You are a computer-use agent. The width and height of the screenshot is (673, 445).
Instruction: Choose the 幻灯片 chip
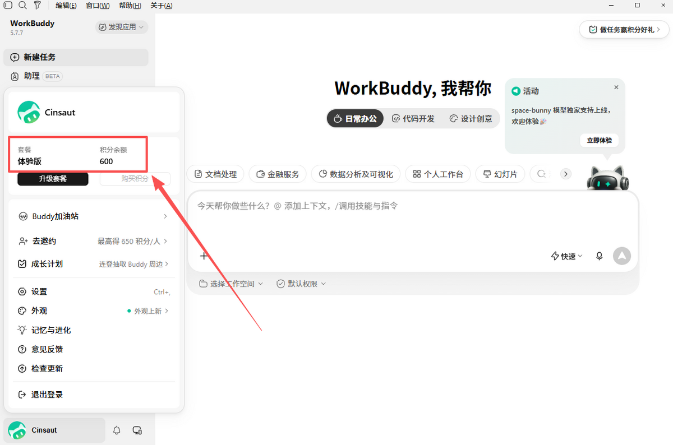pos(500,174)
